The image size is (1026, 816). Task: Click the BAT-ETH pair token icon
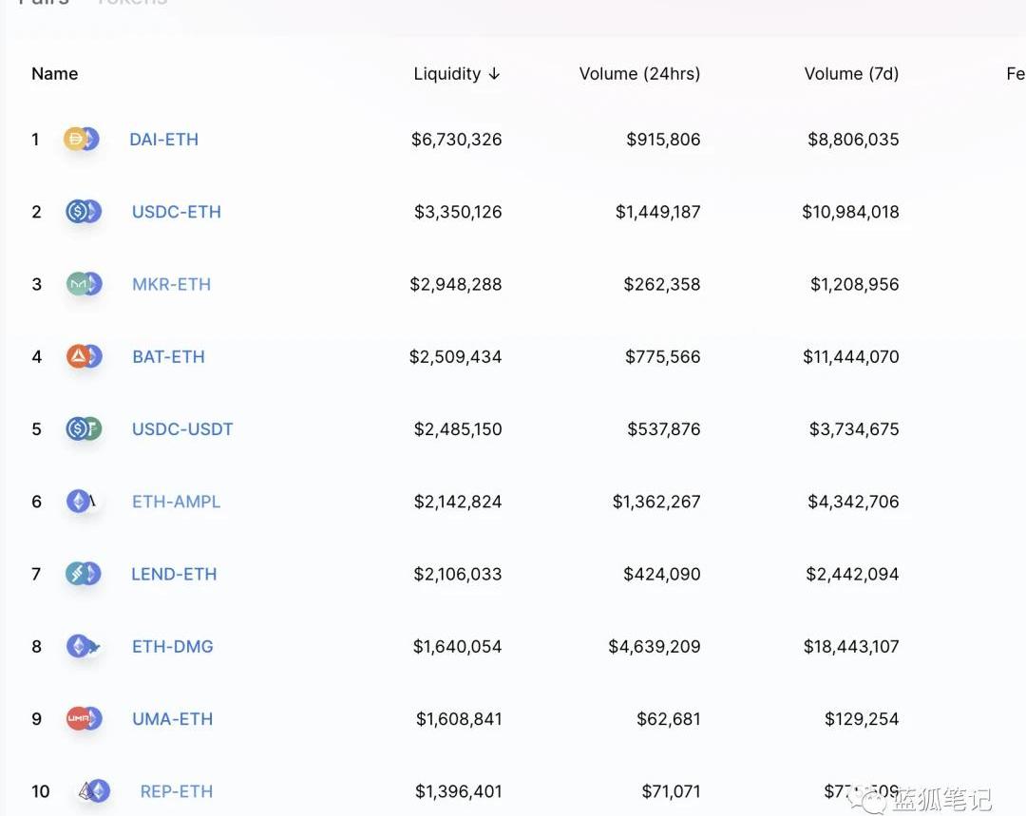tap(84, 356)
